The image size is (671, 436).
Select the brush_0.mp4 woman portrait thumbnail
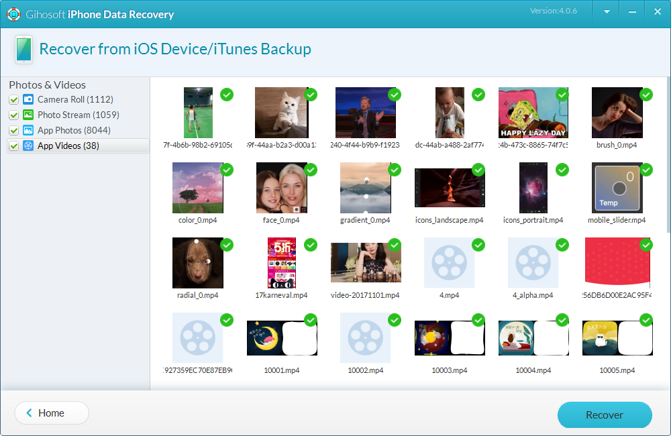coord(617,113)
